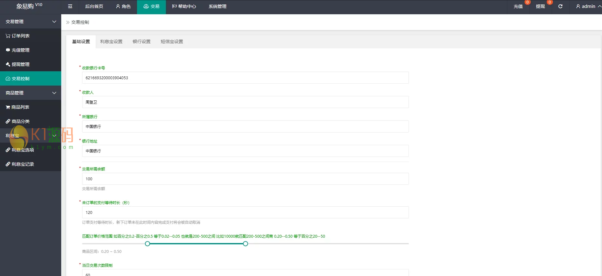Click the 银行地址 input field
The image size is (602, 276).
245,151
